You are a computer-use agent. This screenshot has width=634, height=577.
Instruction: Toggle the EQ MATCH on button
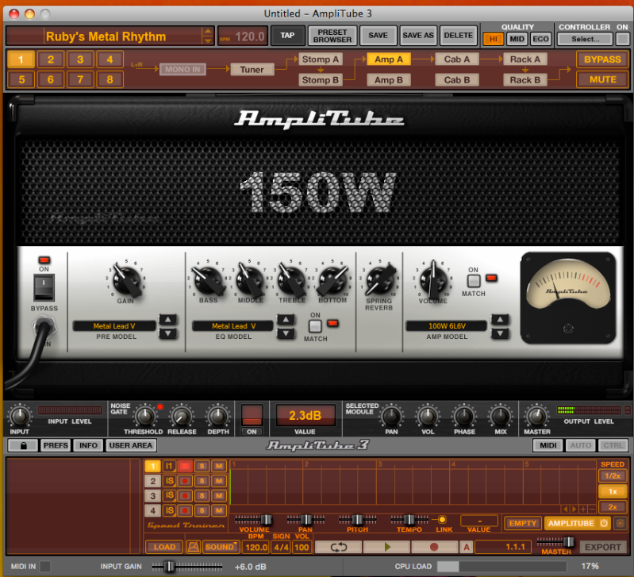[315, 325]
